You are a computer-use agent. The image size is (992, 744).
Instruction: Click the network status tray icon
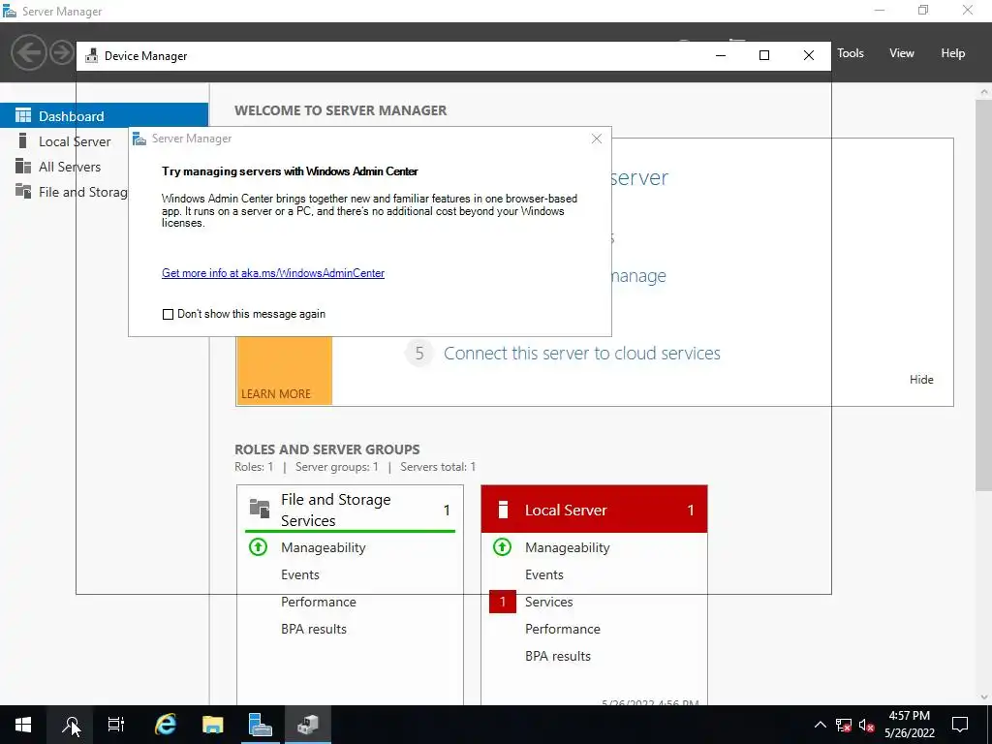tap(844, 725)
